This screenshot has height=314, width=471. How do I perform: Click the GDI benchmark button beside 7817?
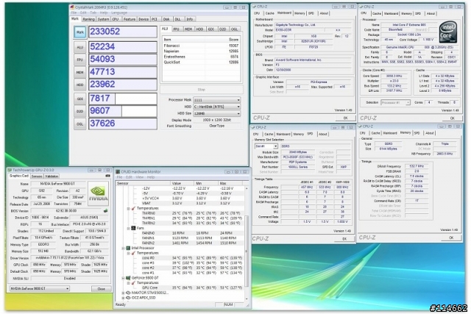pyautogui.click(x=80, y=99)
